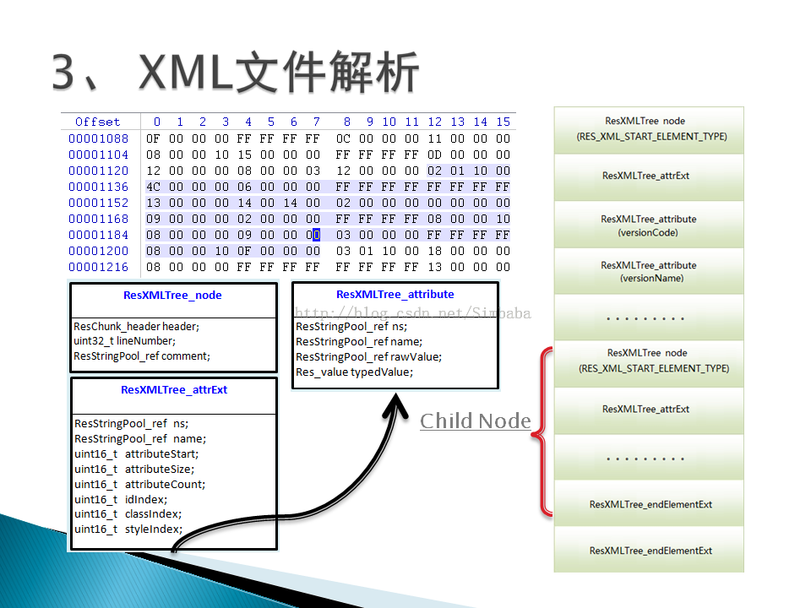Click offset row 00001136
Screen dimensions: 811x608
(289, 187)
